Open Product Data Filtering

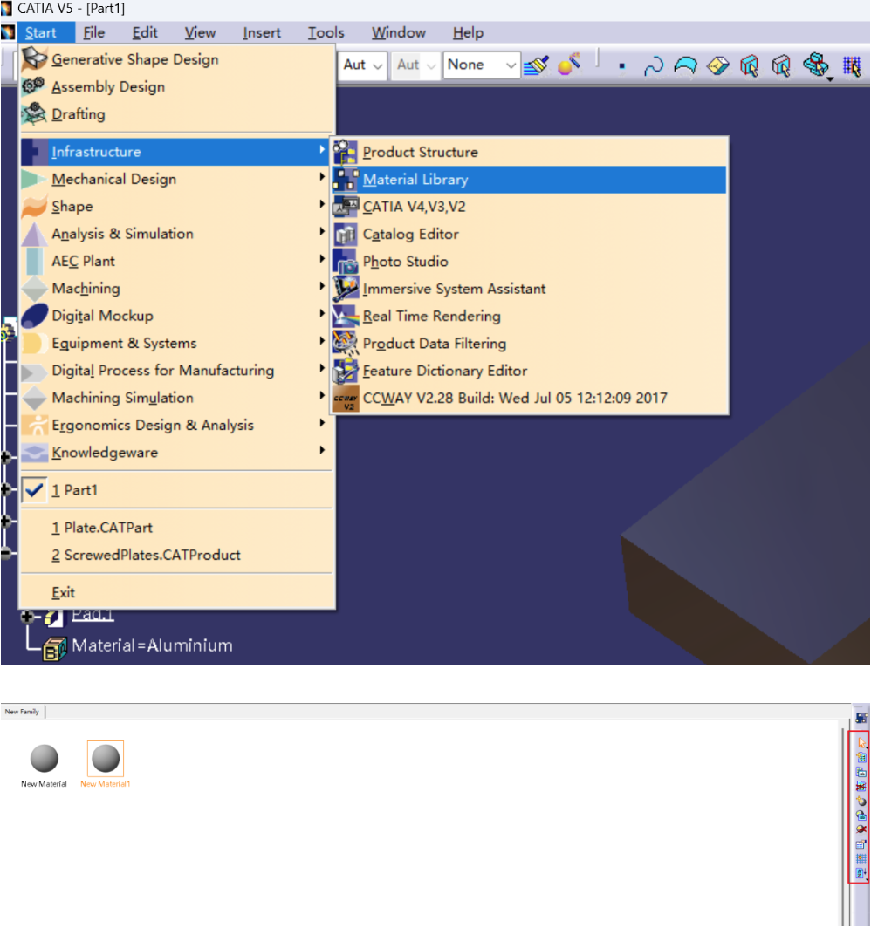coord(529,344)
